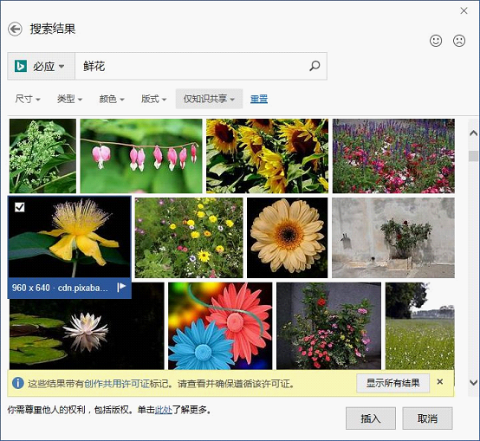Viewport: 480px width, 441px height.
Task: Click 显示所有结果 show all results button
Action: pos(393,383)
